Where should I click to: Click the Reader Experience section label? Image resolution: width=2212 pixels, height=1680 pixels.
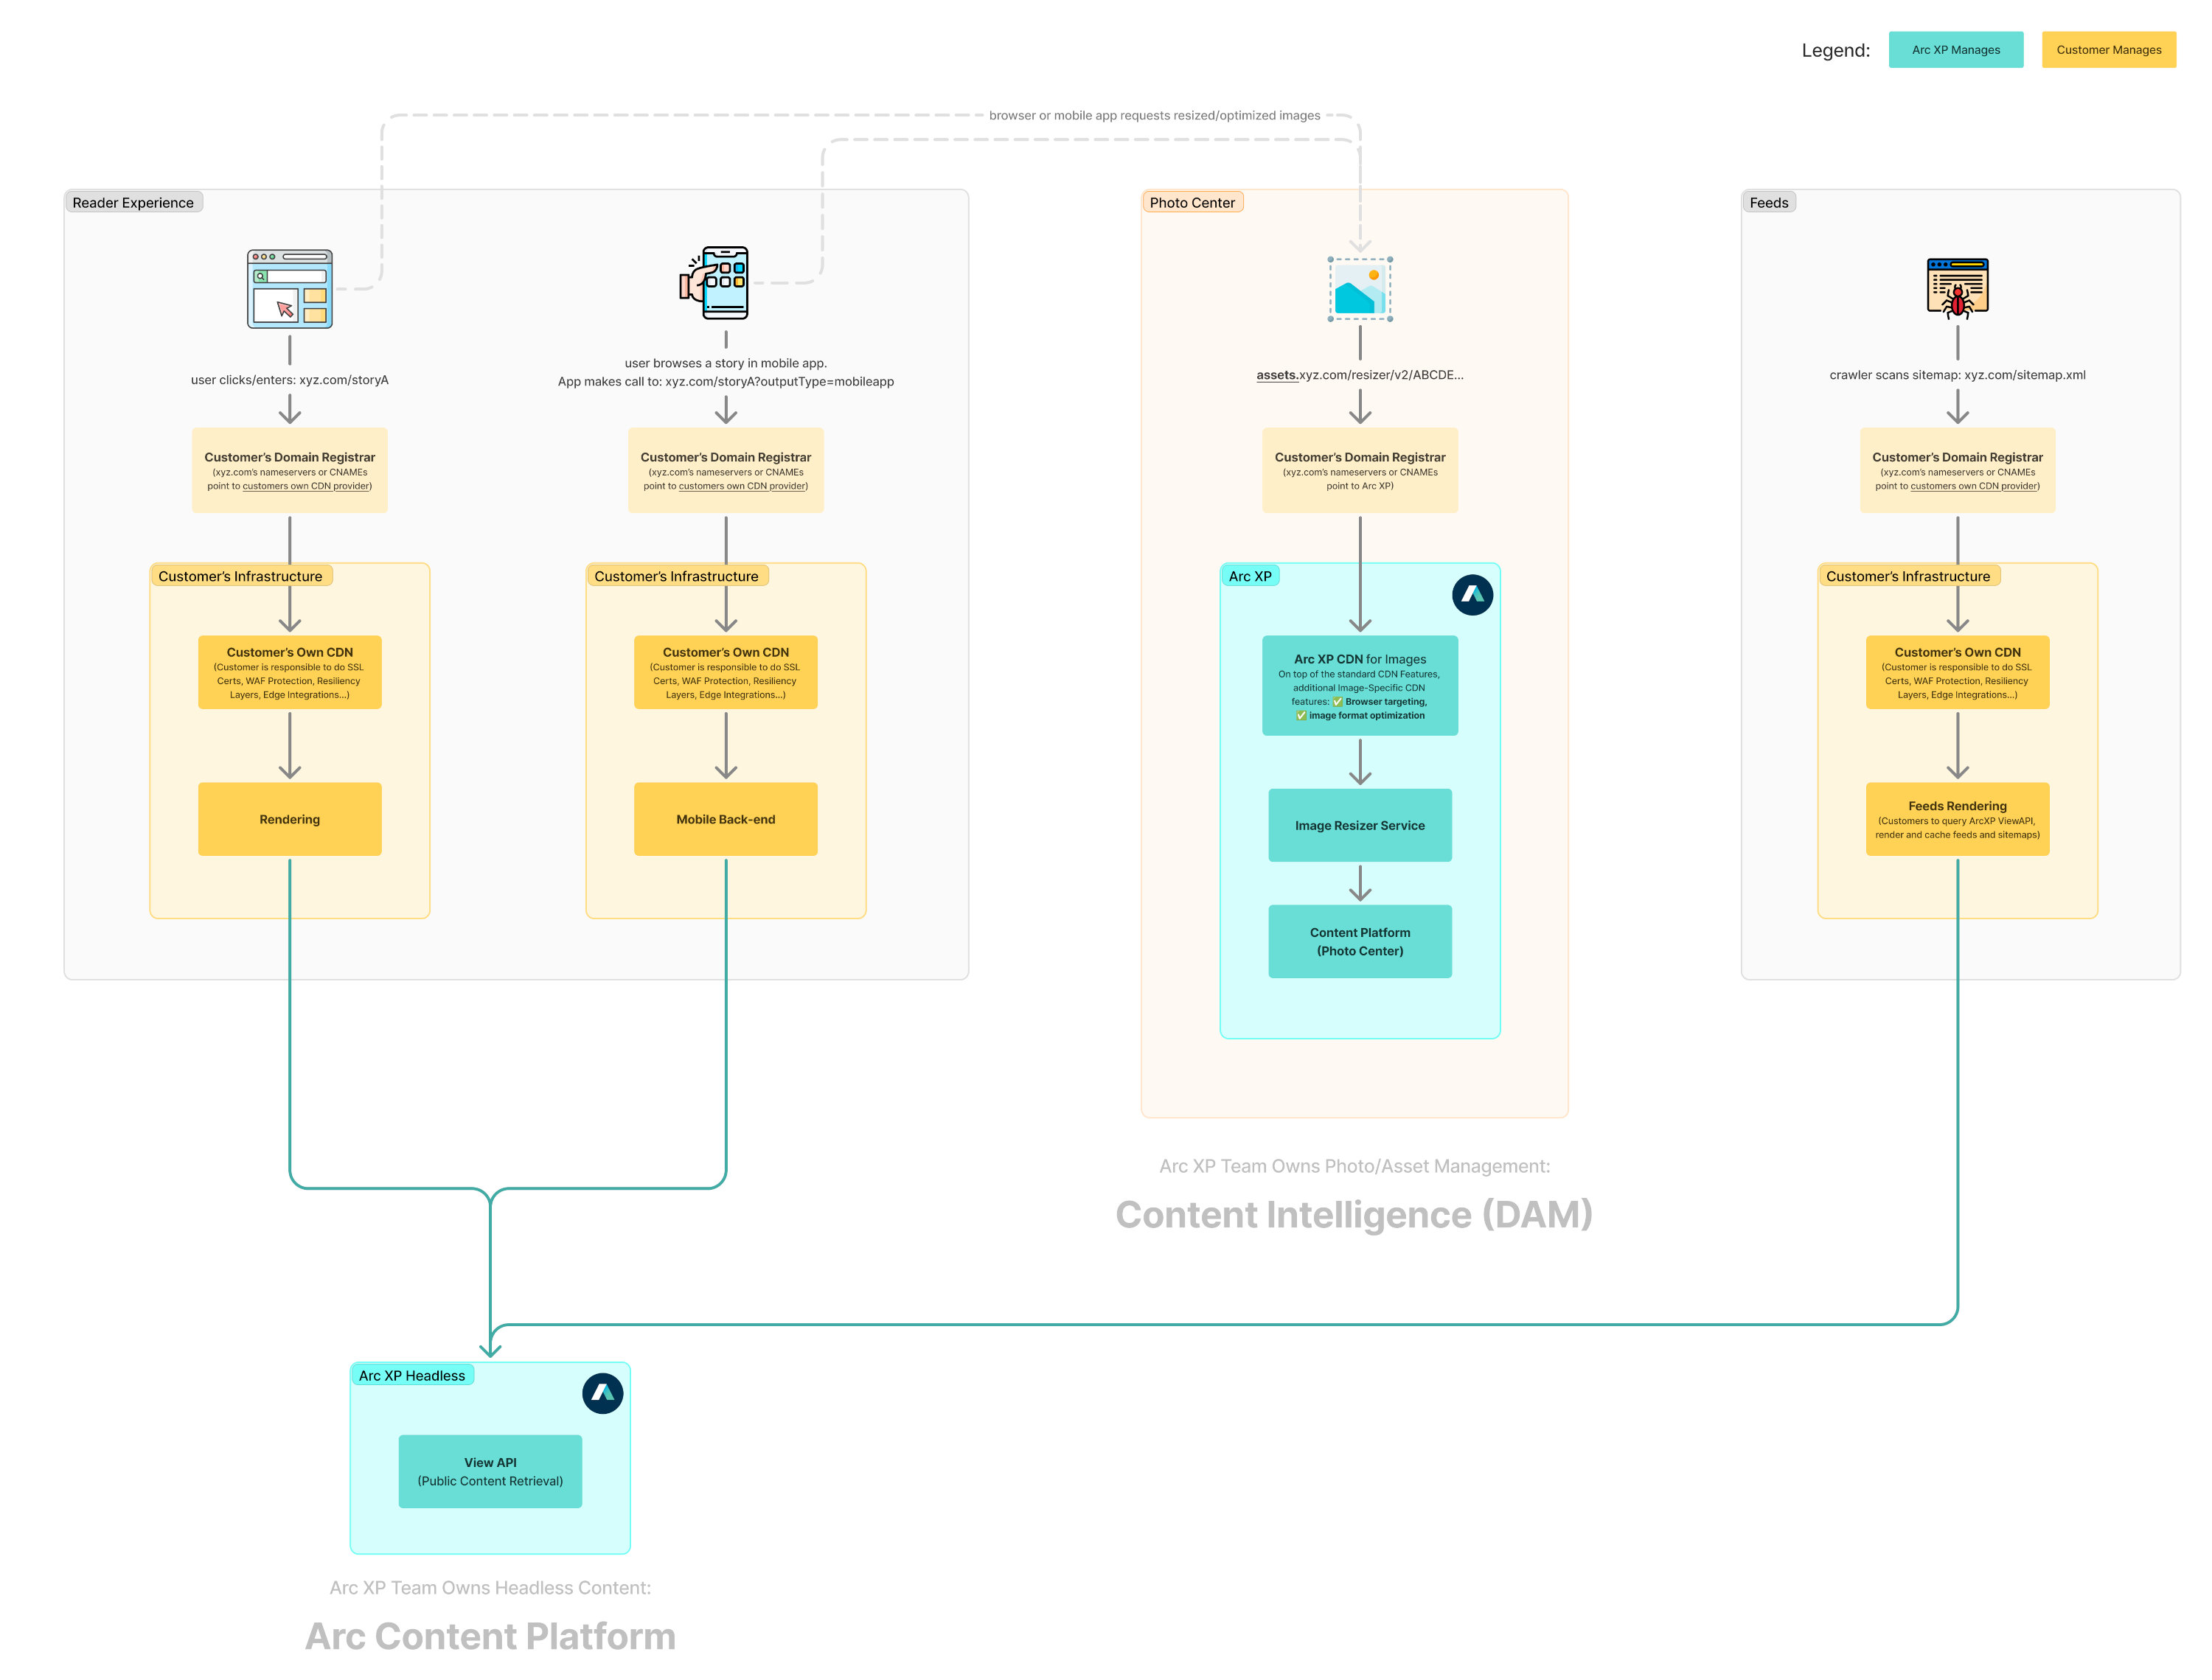(x=134, y=202)
